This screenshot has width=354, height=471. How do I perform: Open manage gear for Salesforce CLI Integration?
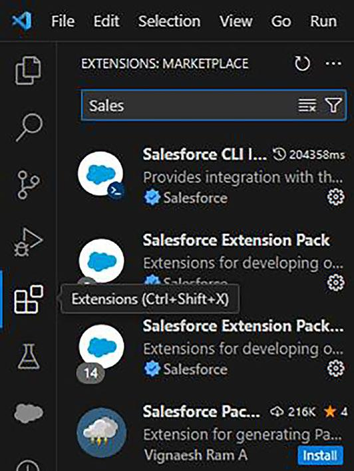335,197
